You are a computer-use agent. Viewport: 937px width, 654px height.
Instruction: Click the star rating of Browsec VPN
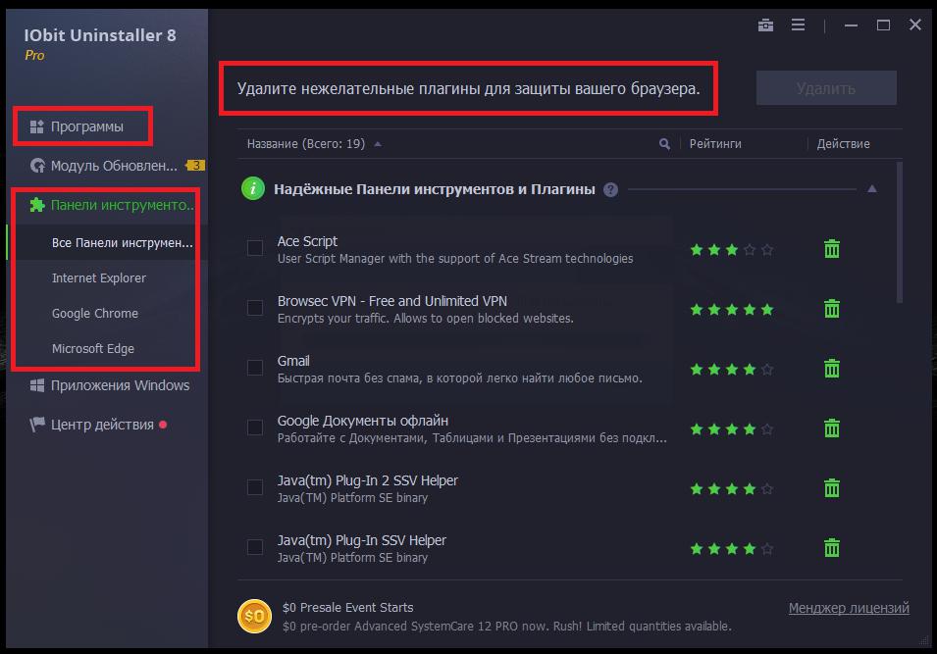click(x=732, y=310)
